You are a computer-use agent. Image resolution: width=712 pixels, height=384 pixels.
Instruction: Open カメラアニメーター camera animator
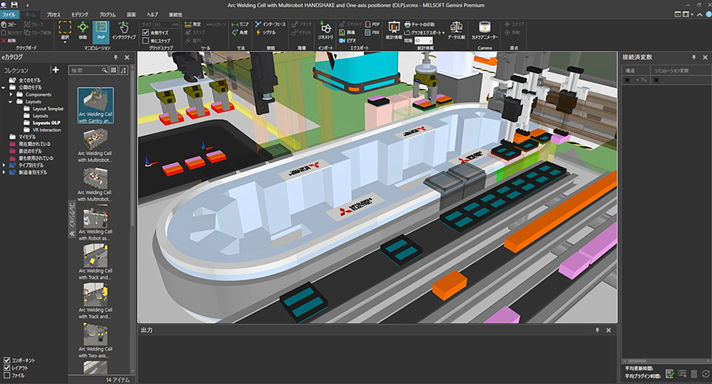[x=485, y=30]
